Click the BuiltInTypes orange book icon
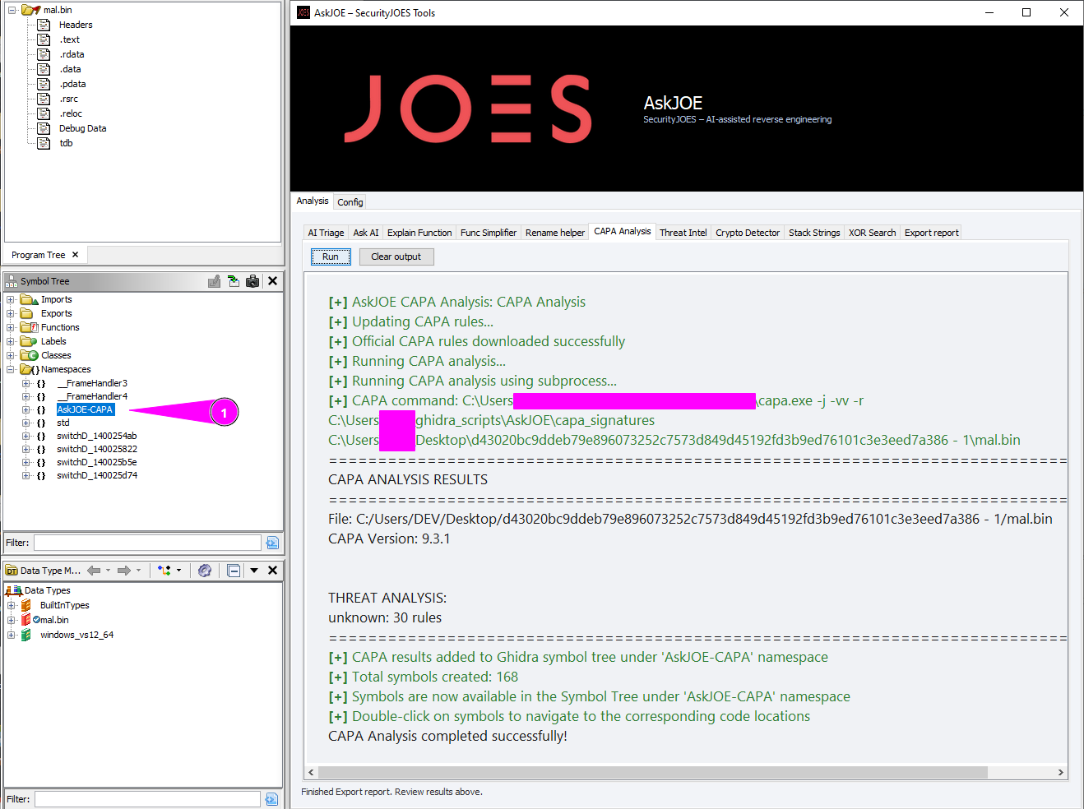 pos(26,605)
